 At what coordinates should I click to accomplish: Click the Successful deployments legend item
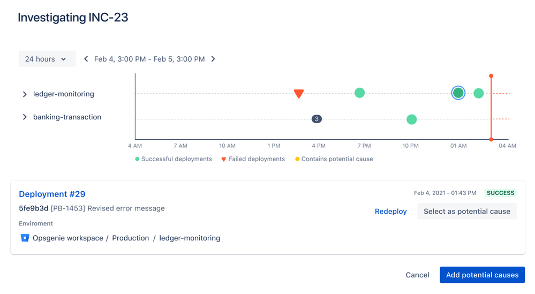174,159
